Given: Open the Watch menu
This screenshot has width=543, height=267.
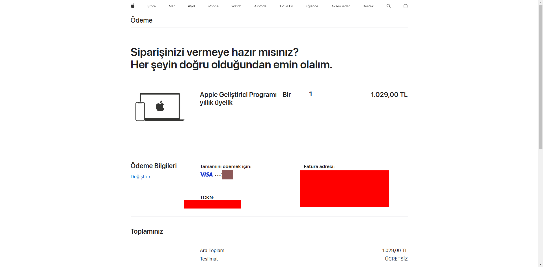Looking at the screenshot, I should [236, 6].
